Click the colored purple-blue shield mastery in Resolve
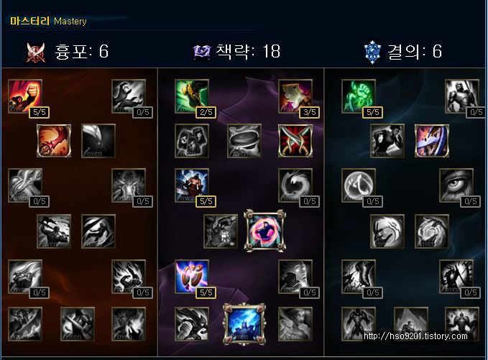 [x=432, y=141]
